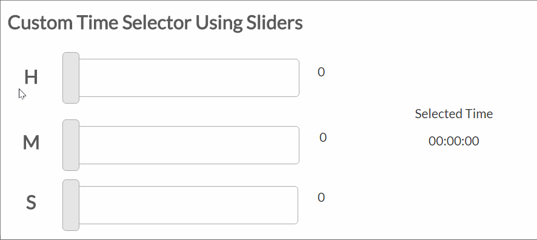
Task: Select the H label for hours
Action: point(31,77)
